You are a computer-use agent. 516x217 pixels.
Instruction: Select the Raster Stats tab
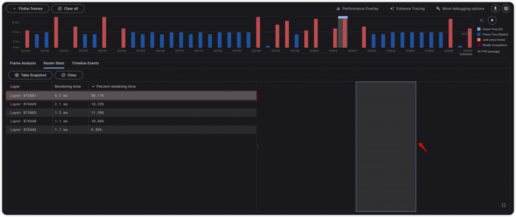54,63
